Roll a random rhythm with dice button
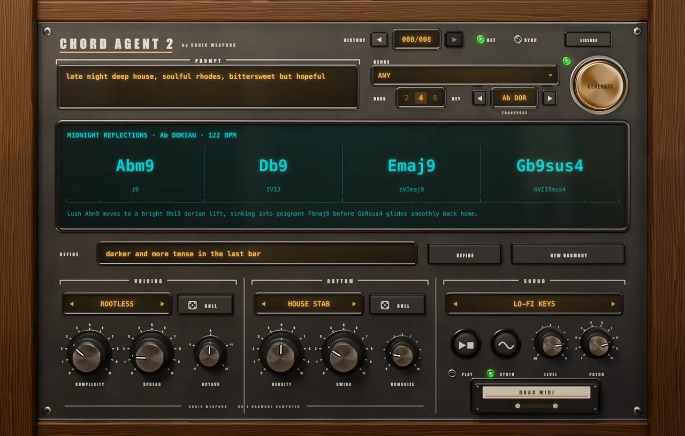The image size is (685, 436). (398, 305)
